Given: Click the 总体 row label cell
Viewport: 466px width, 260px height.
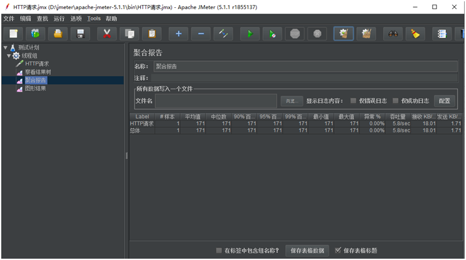Looking at the screenshot, I should click(x=142, y=130).
